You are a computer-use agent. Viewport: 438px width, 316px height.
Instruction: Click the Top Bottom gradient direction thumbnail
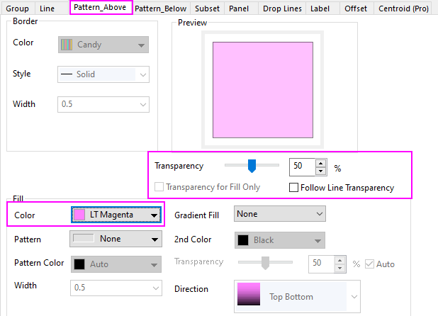[250, 295]
